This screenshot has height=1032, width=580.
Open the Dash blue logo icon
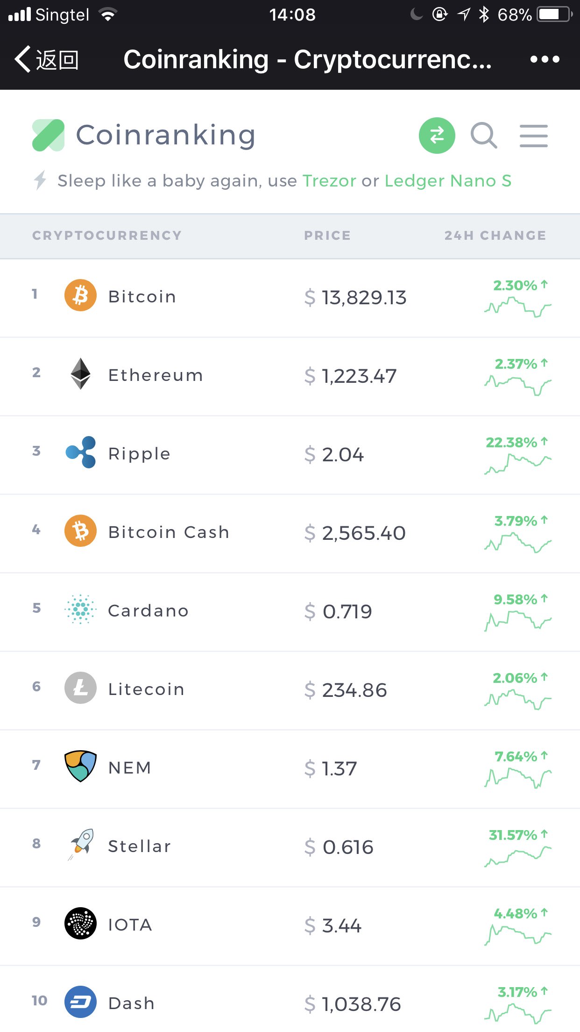click(80, 1002)
